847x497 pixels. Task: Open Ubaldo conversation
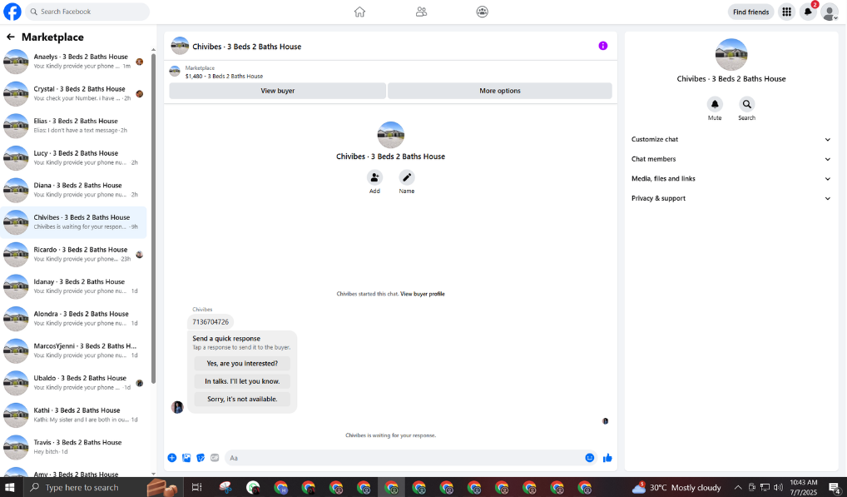coord(74,383)
